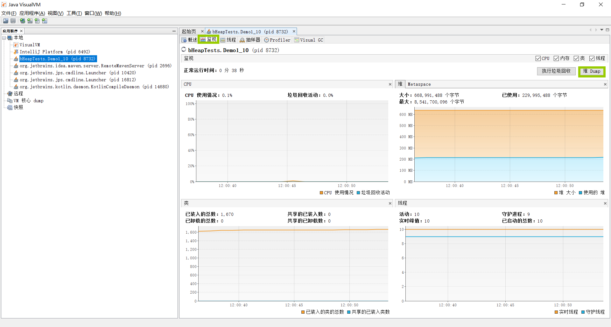Click the Add VM Coredump toolbar icon

(37, 21)
